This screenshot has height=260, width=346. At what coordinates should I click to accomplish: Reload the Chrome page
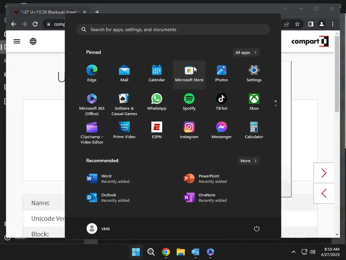[x=35, y=24]
